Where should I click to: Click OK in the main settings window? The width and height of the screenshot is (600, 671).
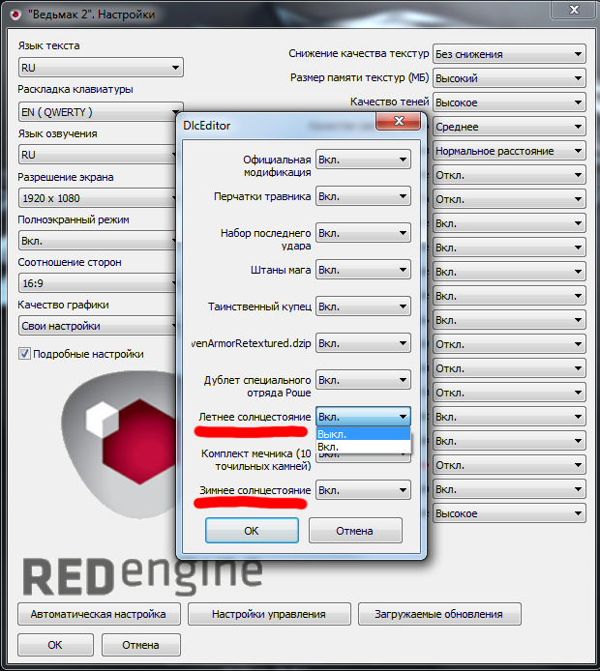point(55,645)
